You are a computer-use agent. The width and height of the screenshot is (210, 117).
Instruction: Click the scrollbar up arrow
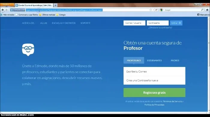(x=209, y=18)
